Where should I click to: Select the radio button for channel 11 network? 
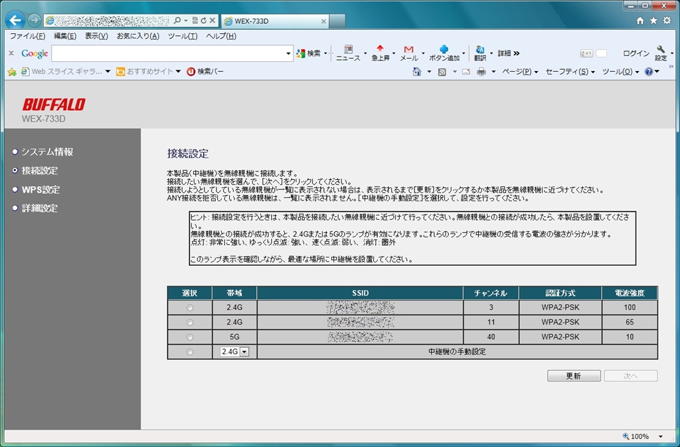tap(190, 322)
